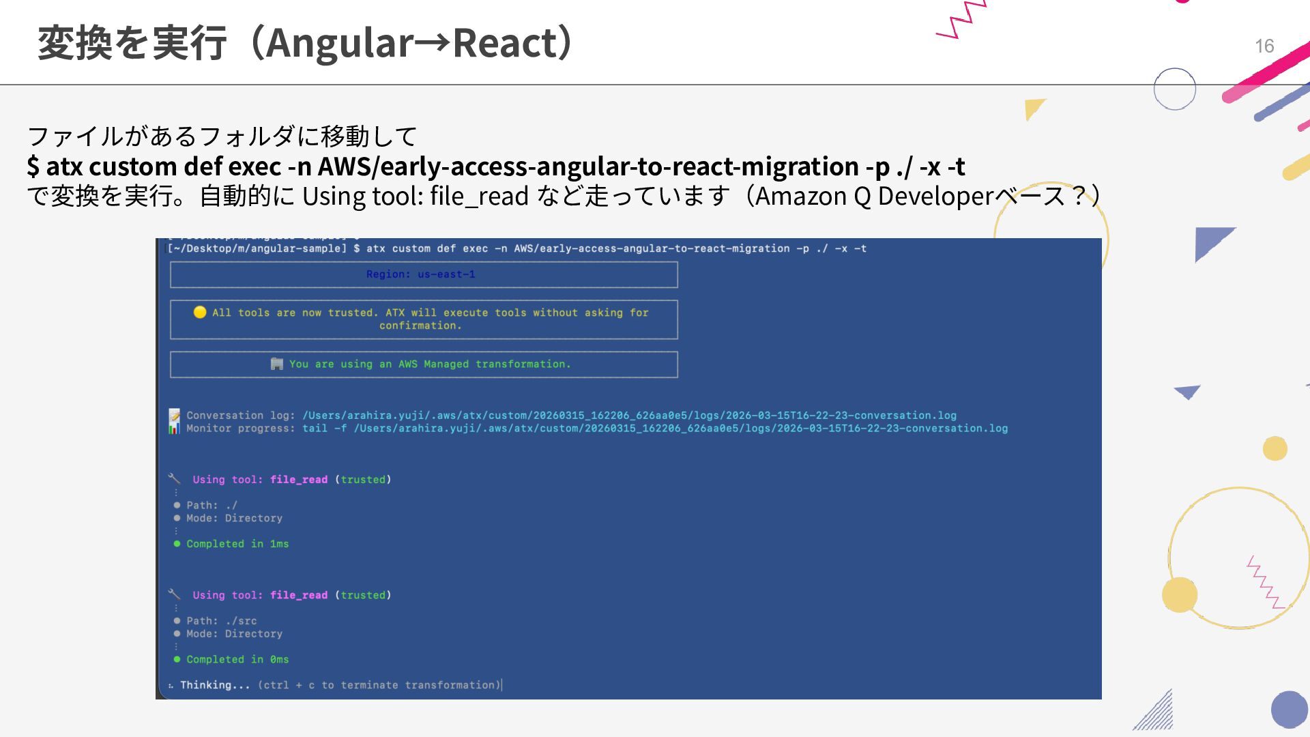The height and width of the screenshot is (737, 1310).
Task: Click the slide number 16
Action: [x=1264, y=46]
